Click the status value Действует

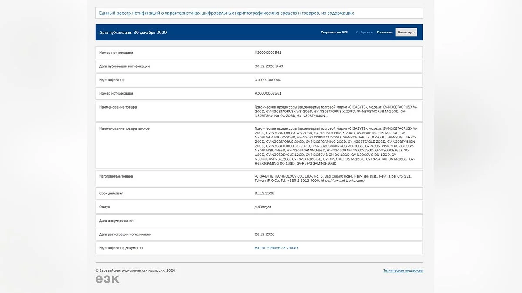(263, 207)
